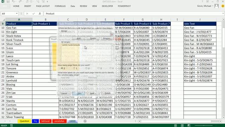225x127 pixels.
Task: Click vertical scrollbar up arrow
Action: pyautogui.click(x=224, y=19)
